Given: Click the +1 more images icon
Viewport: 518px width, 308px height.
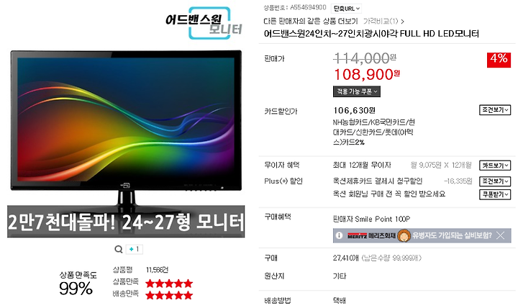Looking at the screenshot, I should 135,249.
